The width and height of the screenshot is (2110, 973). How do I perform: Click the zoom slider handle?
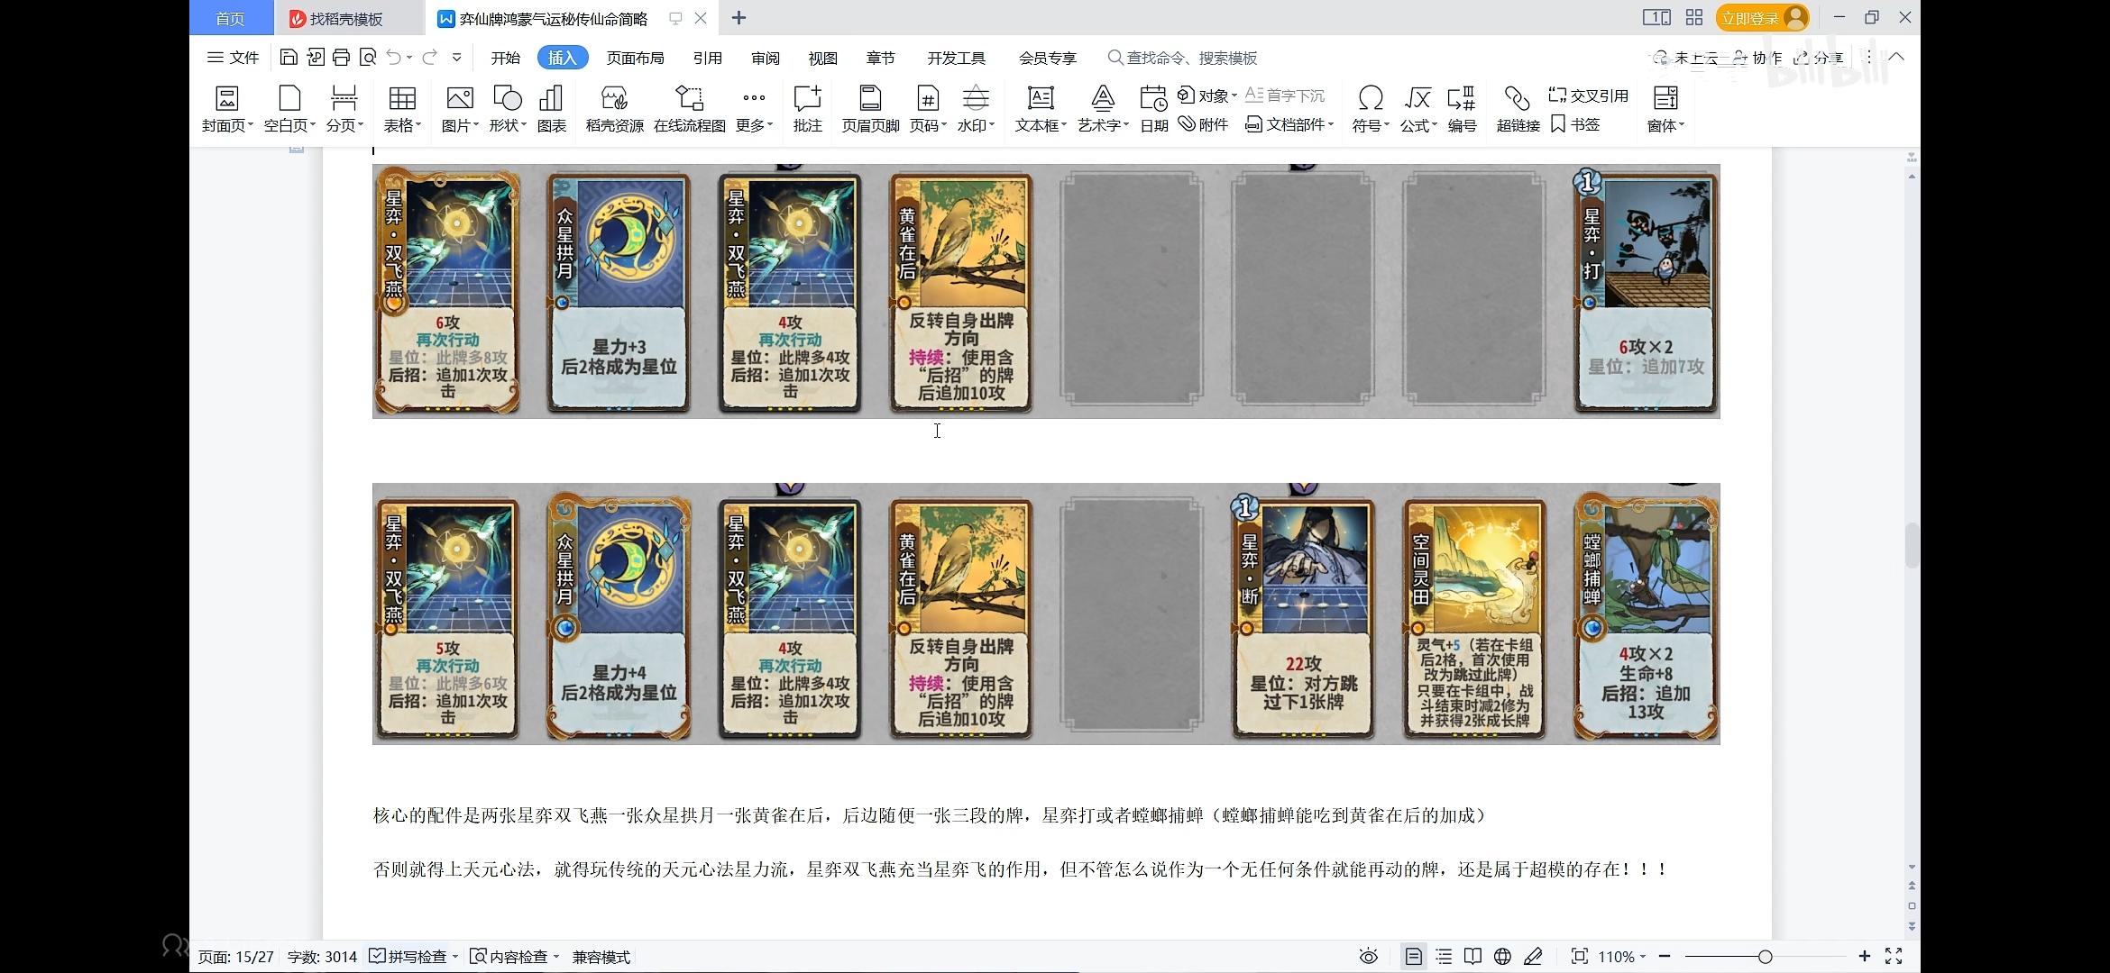tap(1765, 957)
